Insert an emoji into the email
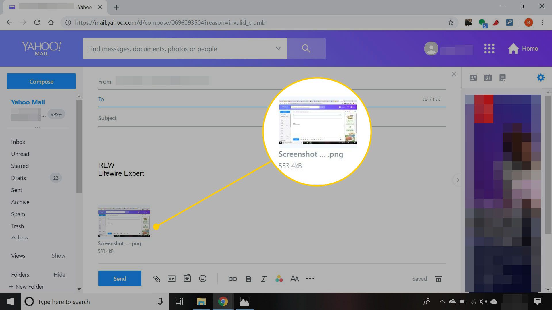Viewport: 552px width, 310px height. pos(202,279)
